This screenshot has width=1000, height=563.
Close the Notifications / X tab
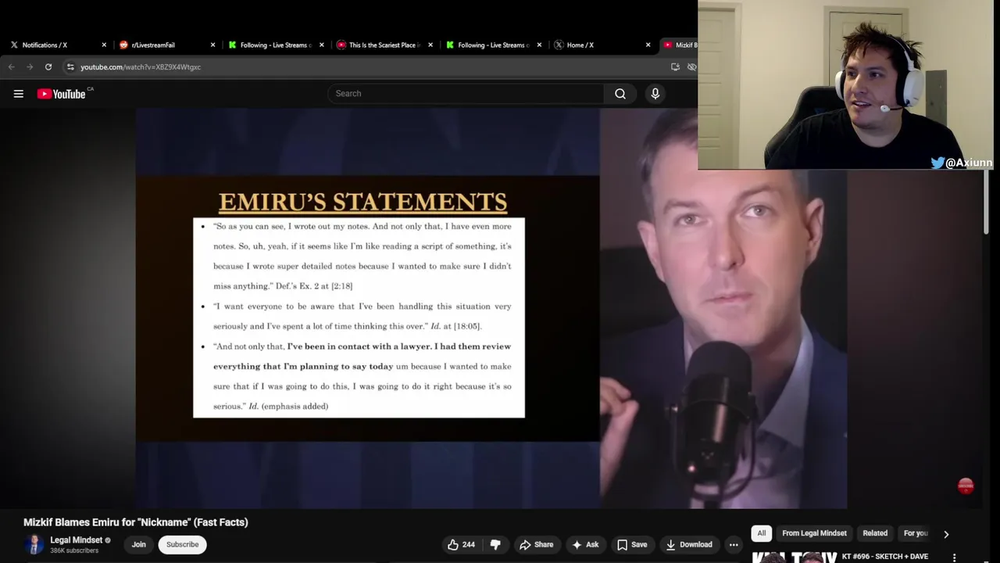(104, 45)
